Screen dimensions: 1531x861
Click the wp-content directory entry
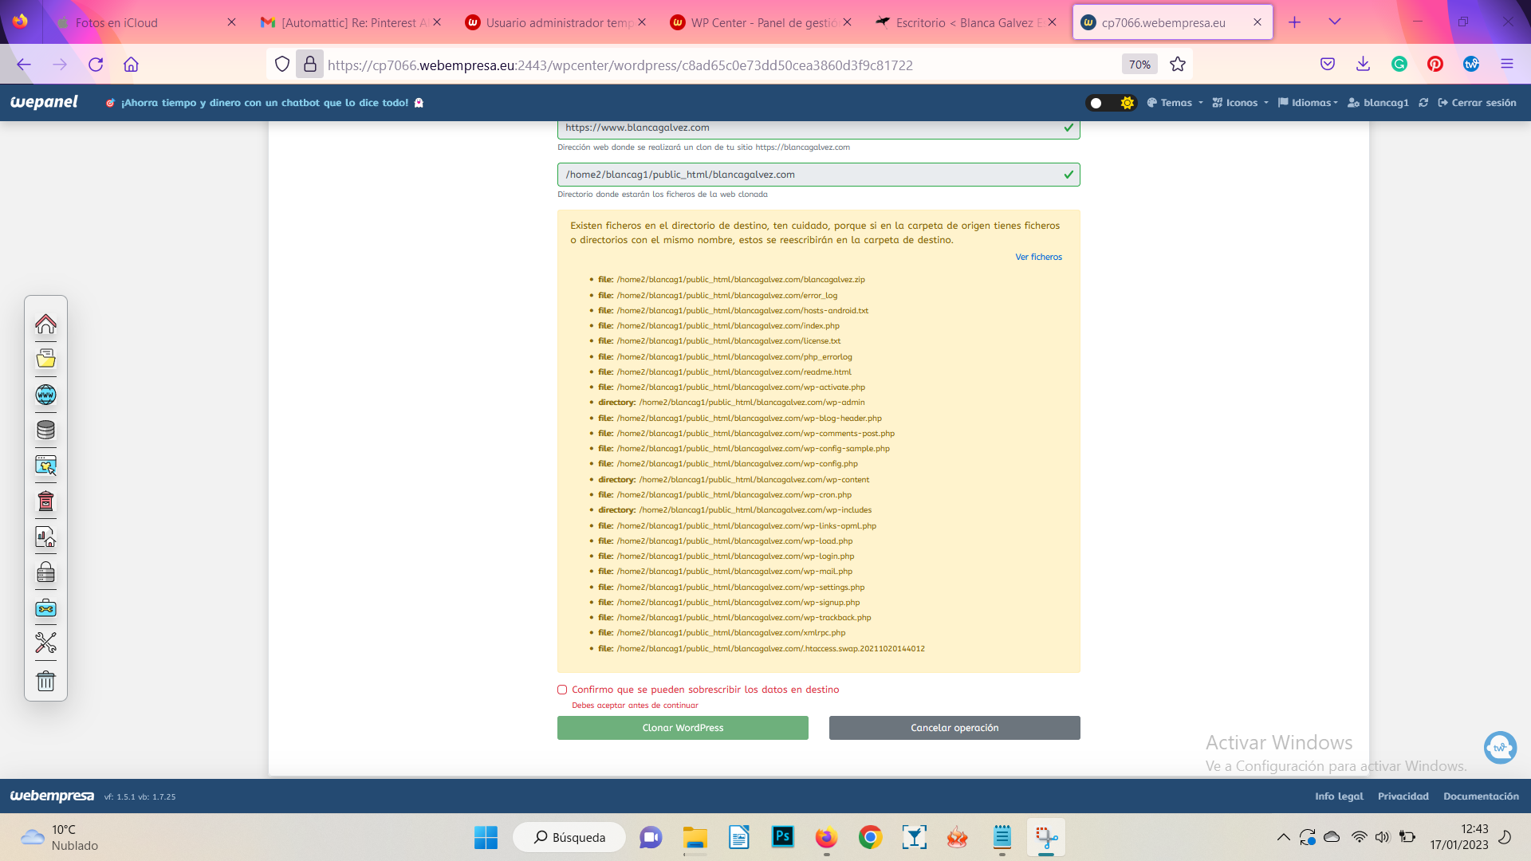coord(734,480)
